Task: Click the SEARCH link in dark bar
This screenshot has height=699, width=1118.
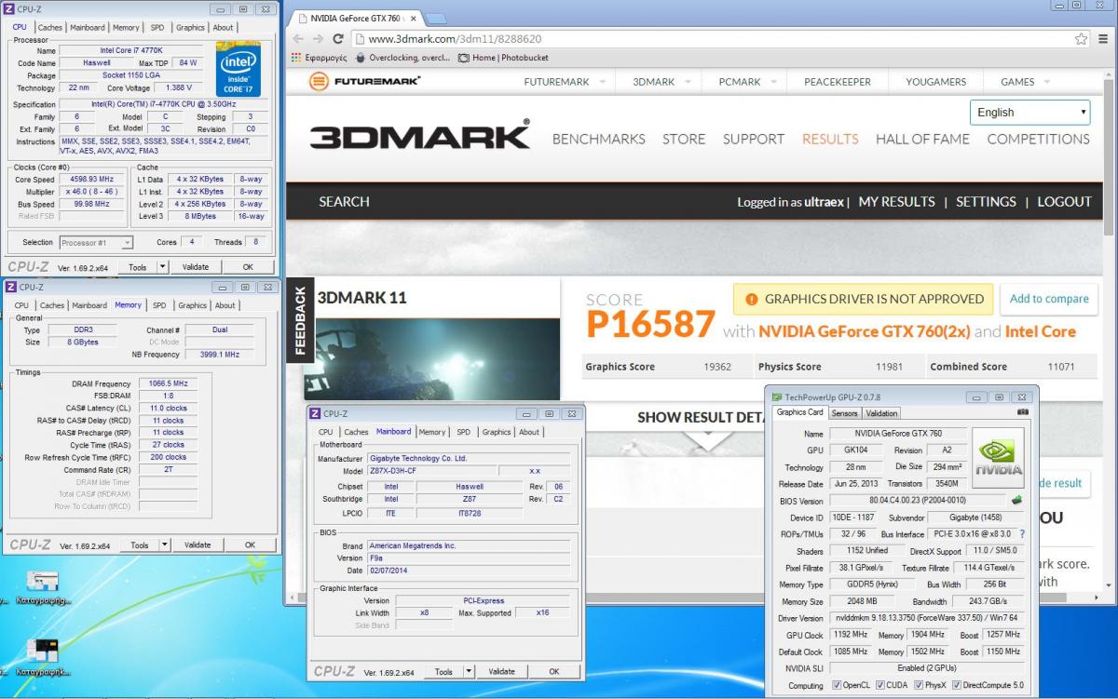Action: point(344,201)
